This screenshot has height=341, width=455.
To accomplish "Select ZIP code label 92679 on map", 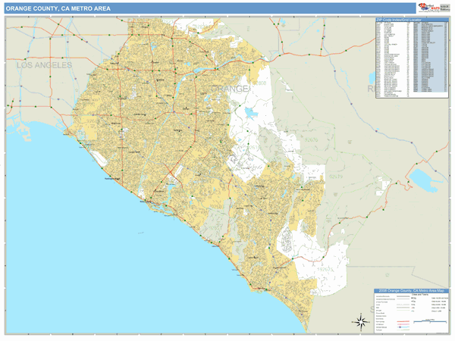I will click(336, 176).
